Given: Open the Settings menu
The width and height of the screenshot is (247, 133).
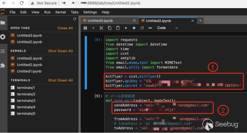Looking at the screenshot, I should point(90,12).
